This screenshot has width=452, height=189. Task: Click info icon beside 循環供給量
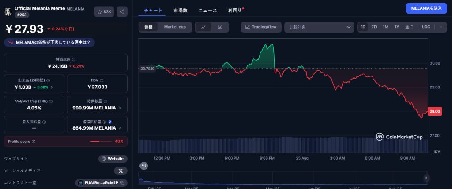click(x=104, y=121)
